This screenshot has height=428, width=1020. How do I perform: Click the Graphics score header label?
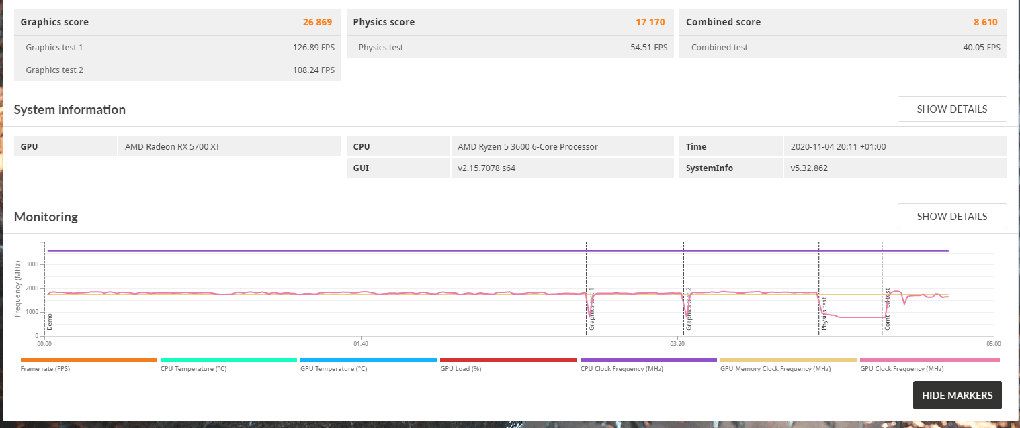click(54, 22)
